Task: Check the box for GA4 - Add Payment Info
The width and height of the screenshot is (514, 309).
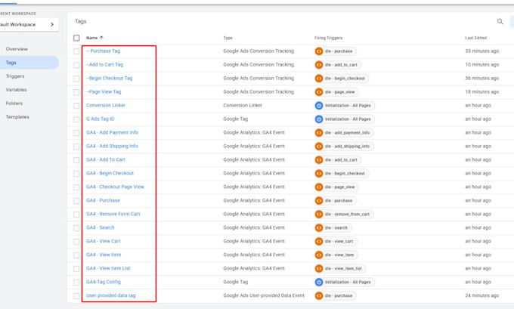Action: [76, 133]
